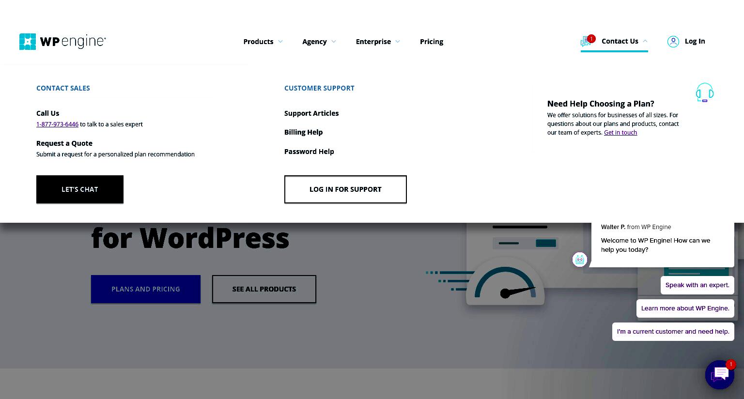
Task: Choose Speak with an expert chat option
Action: 697,285
